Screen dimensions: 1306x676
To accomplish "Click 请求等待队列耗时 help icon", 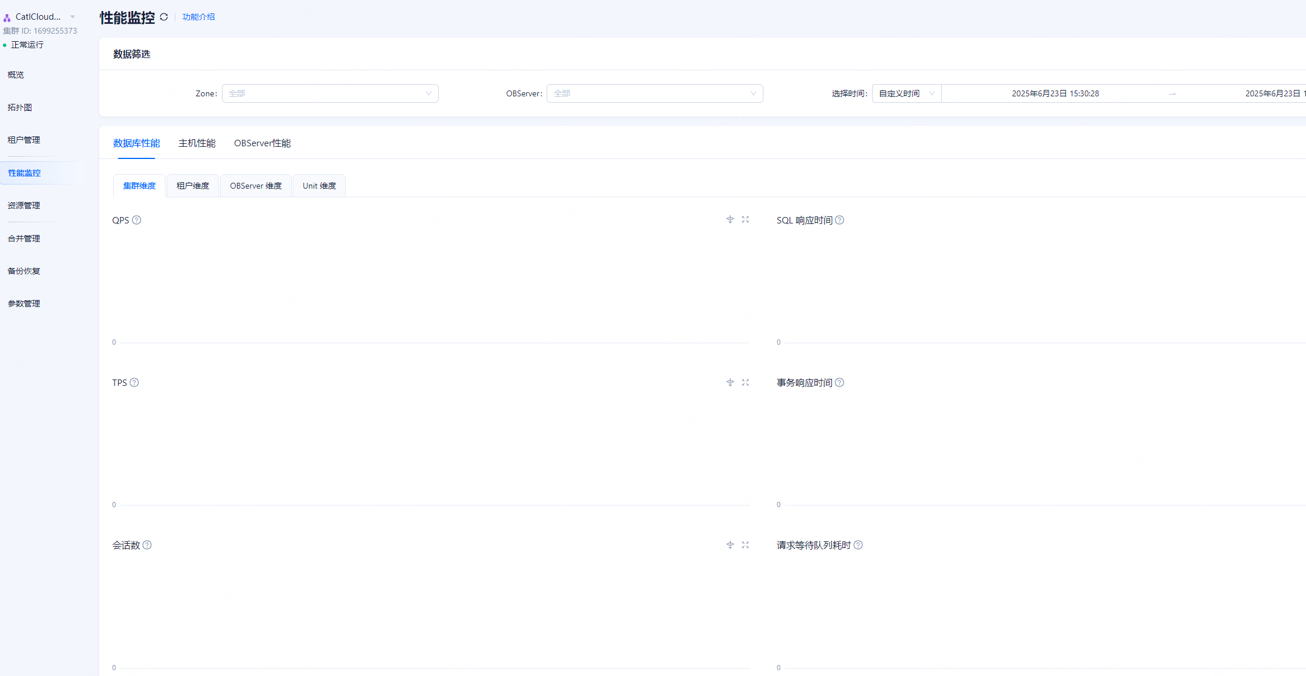I will 858,545.
